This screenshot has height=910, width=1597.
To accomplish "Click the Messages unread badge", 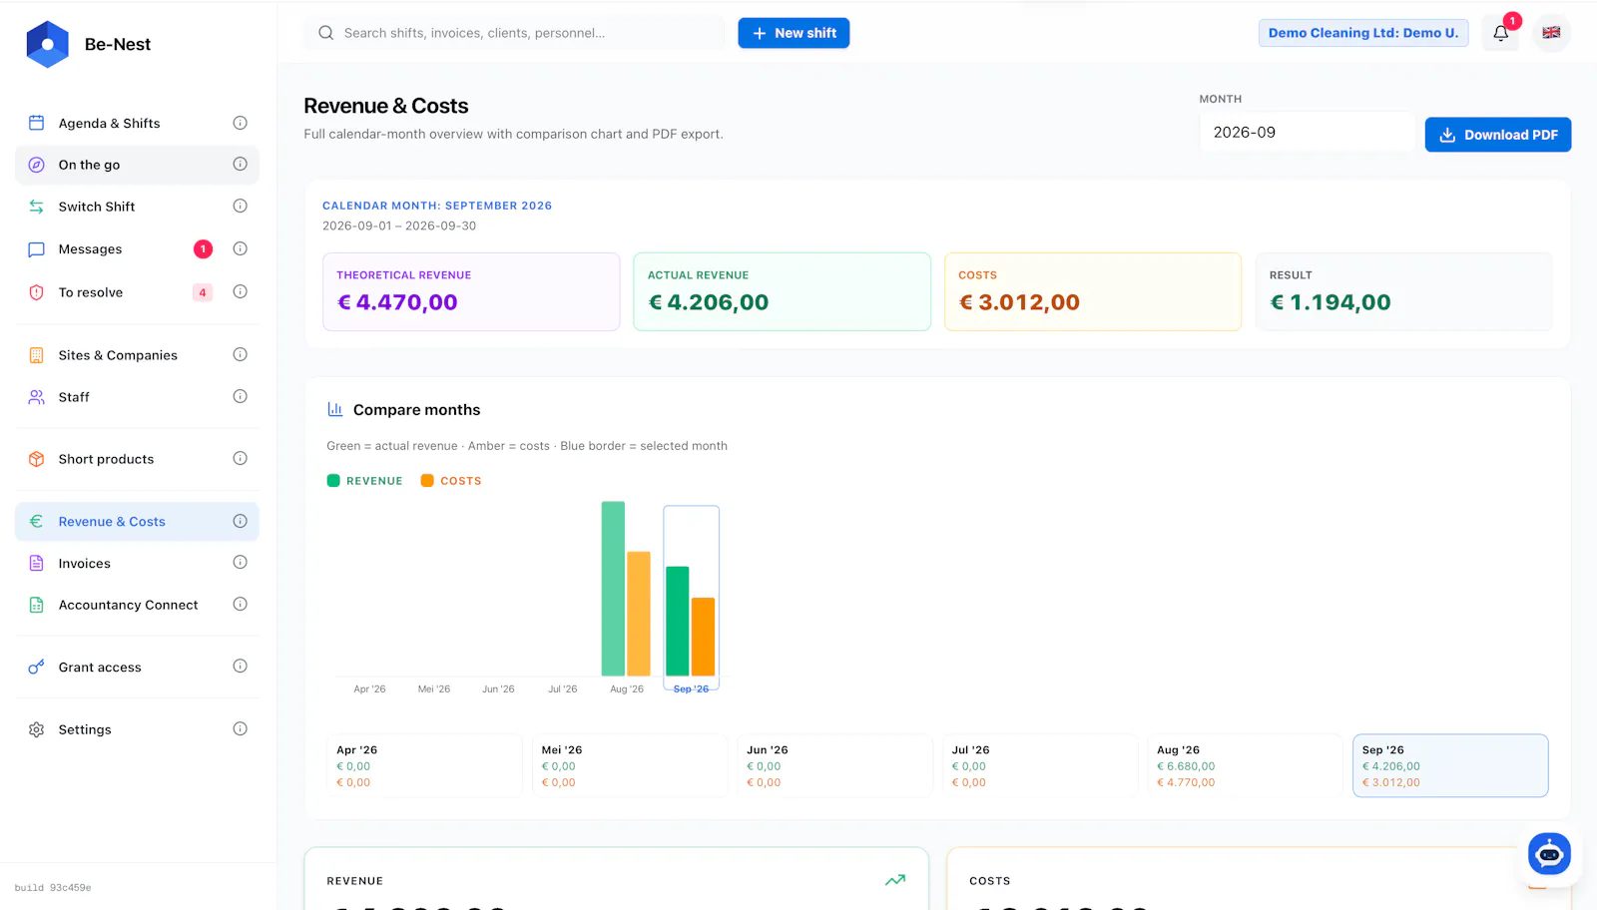I will 203,249.
